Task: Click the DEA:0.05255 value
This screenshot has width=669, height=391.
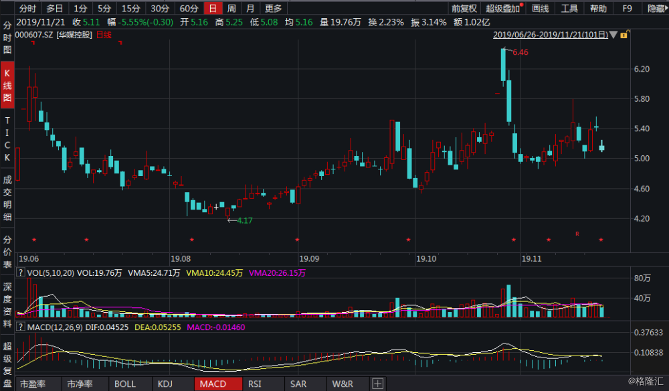Action: coord(157,327)
